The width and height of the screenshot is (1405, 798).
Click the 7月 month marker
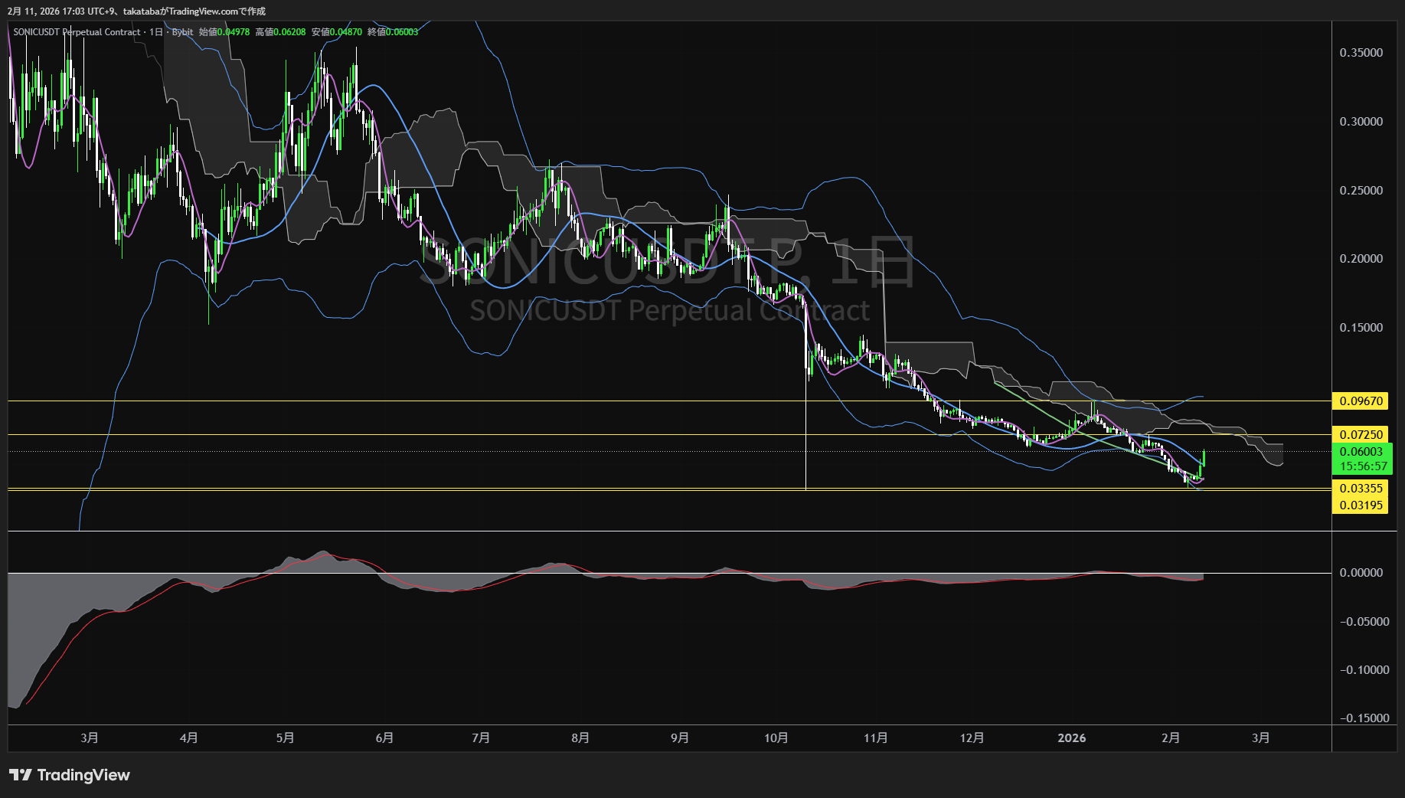[x=481, y=737]
